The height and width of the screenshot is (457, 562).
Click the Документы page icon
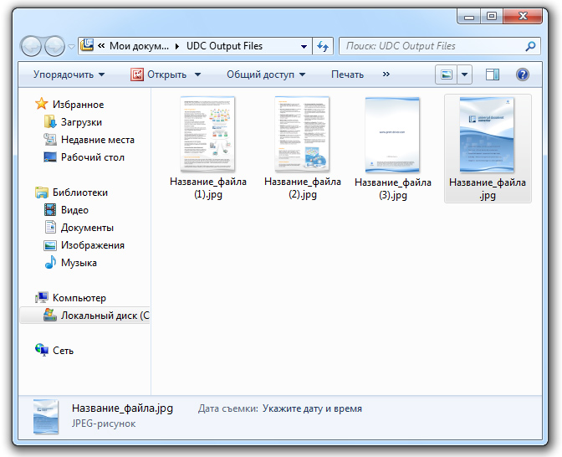click(x=50, y=227)
